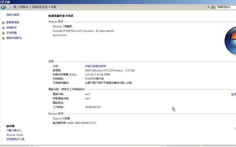
Task: Click the 搜尋控制台 search field
Action: point(226,7)
